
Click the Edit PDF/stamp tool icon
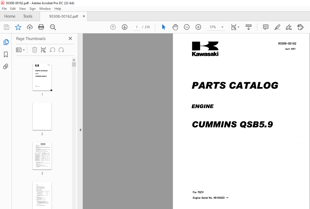(300, 27)
